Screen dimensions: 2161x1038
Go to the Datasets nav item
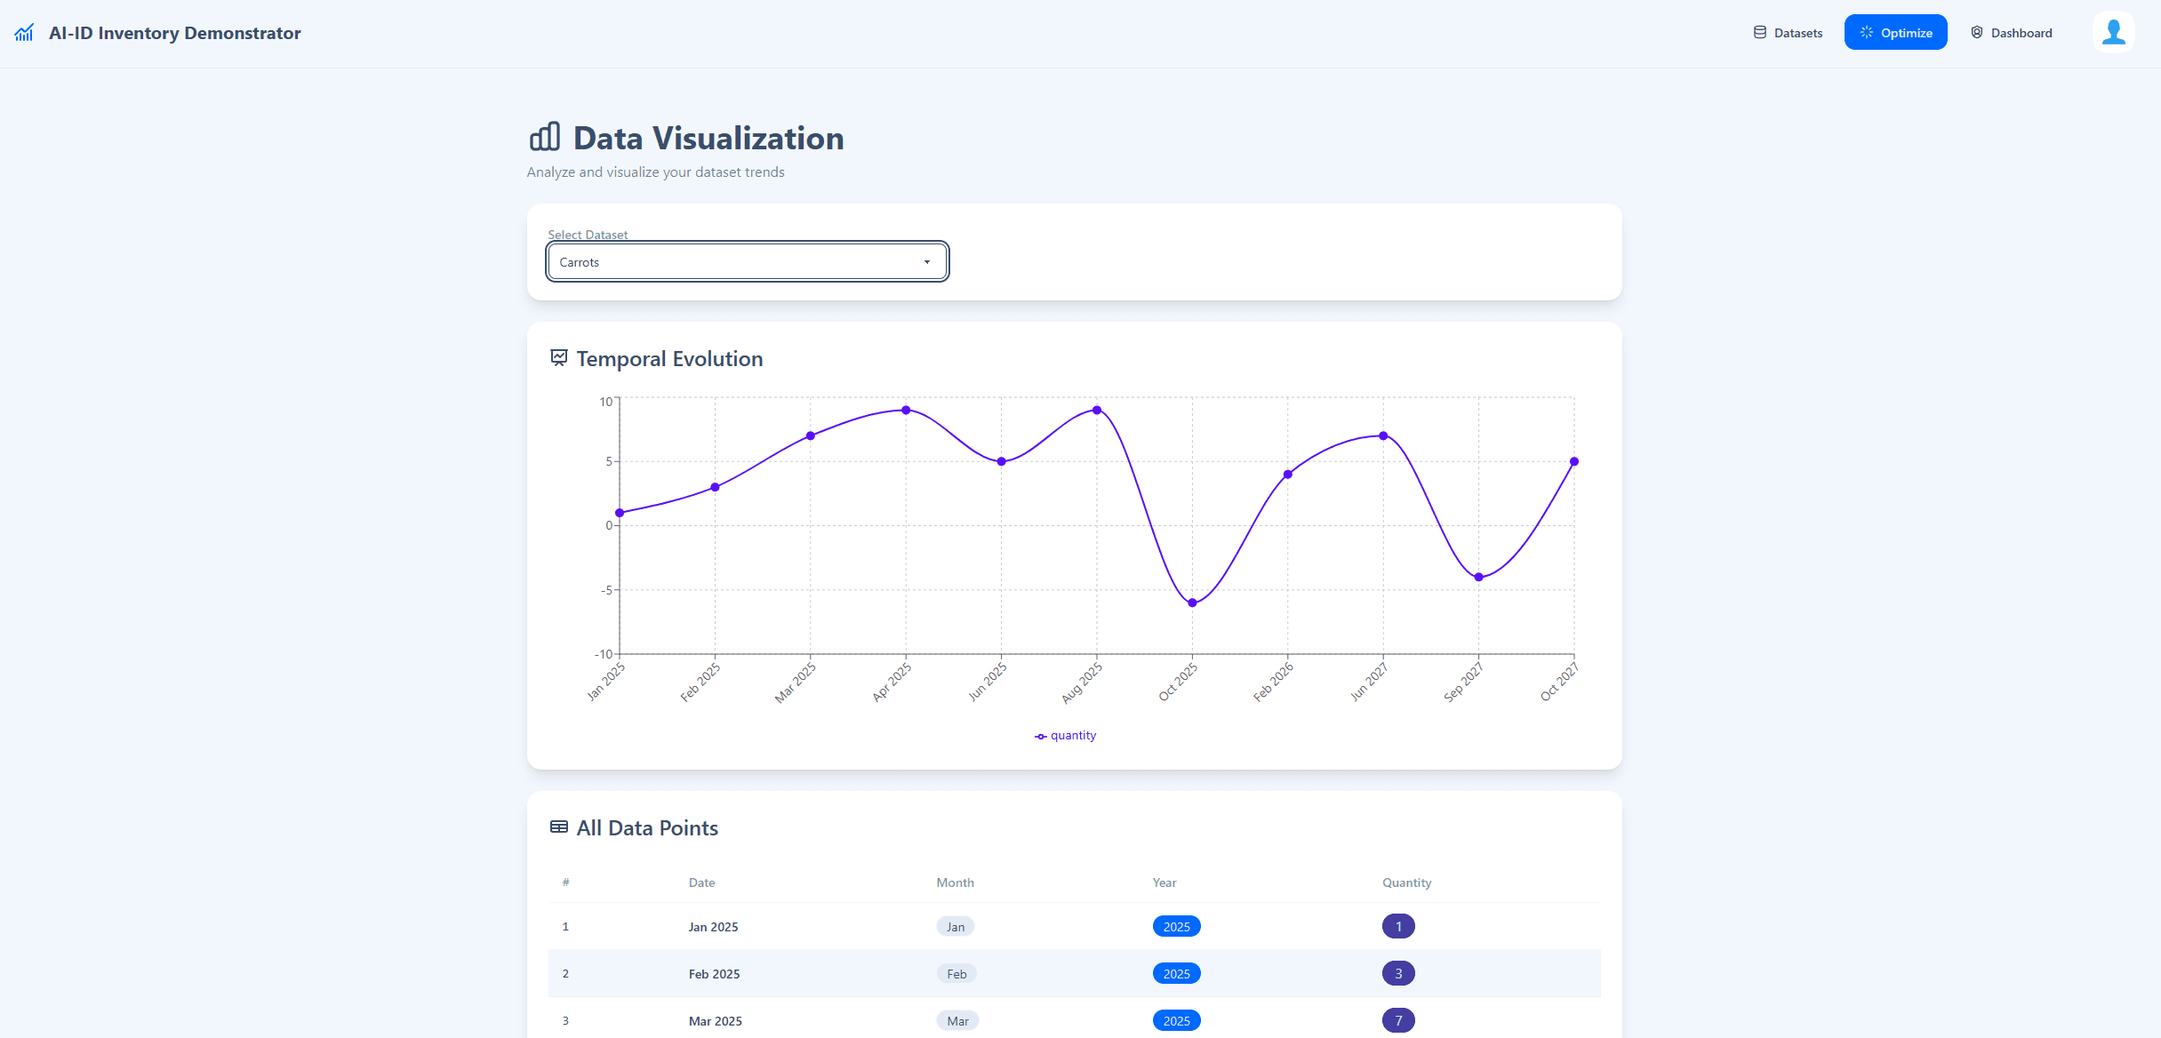click(1788, 32)
